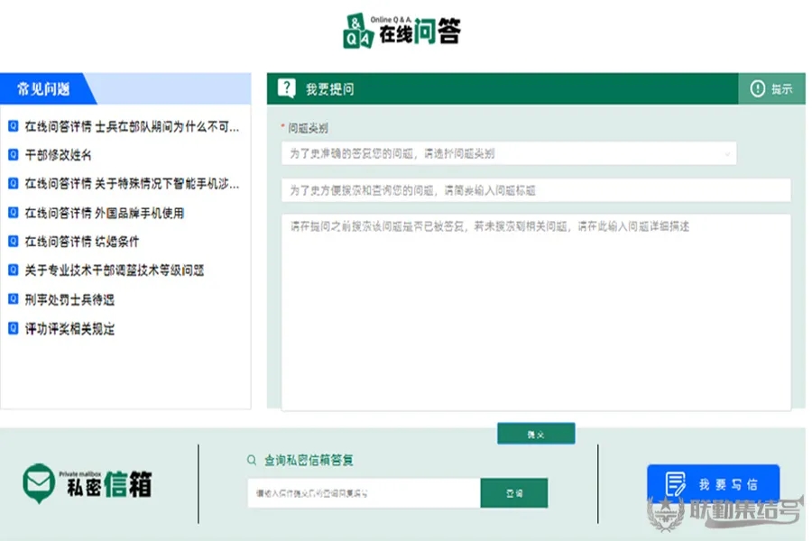
Task: Open the 问题类别 category dropdown
Action: coord(508,153)
